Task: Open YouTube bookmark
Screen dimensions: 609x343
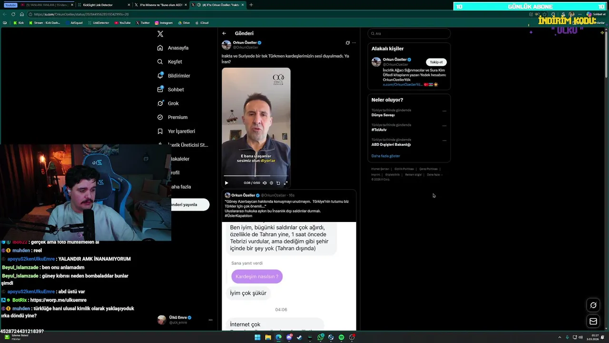Action: [x=123, y=23]
